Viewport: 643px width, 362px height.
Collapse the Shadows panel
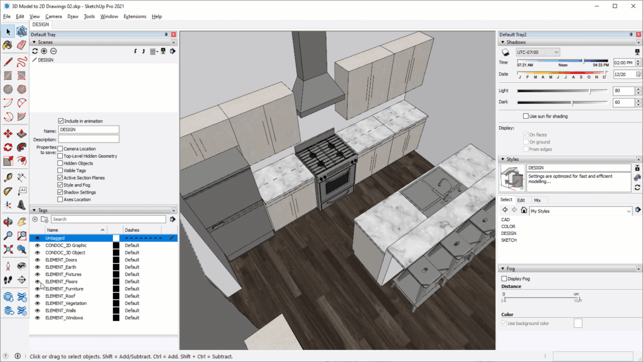pos(502,41)
